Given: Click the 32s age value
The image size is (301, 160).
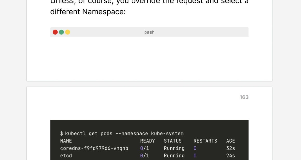Looking at the screenshot, I should click(230, 148).
